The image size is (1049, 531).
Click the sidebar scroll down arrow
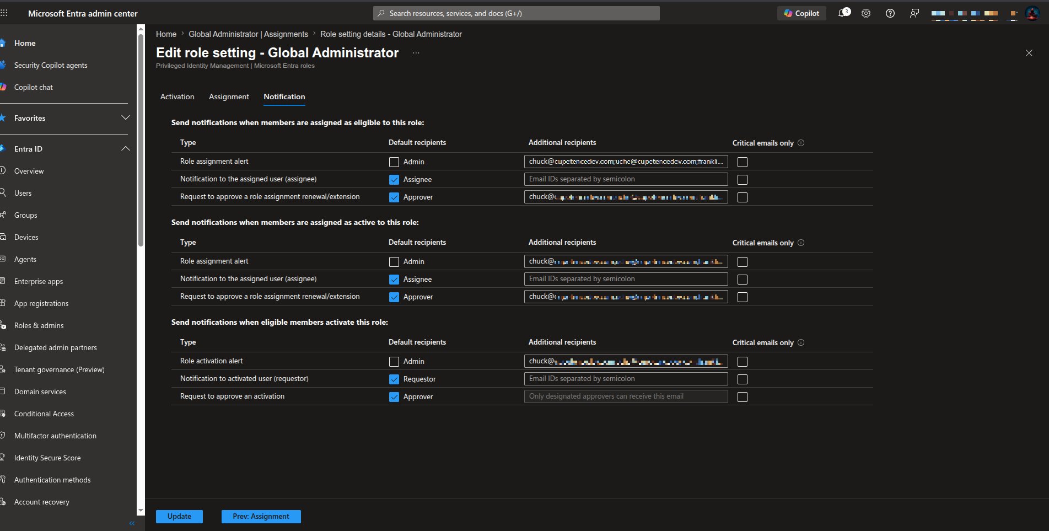pos(141,511)
